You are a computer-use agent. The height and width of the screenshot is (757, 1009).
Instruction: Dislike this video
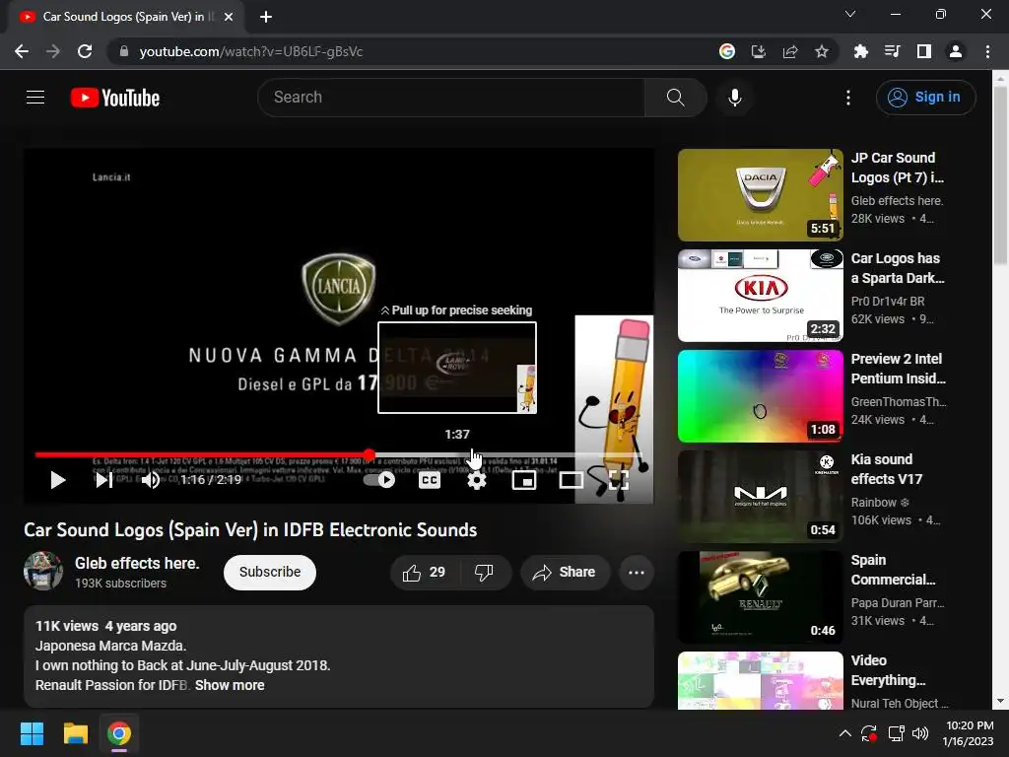click(x=484, y=573)
